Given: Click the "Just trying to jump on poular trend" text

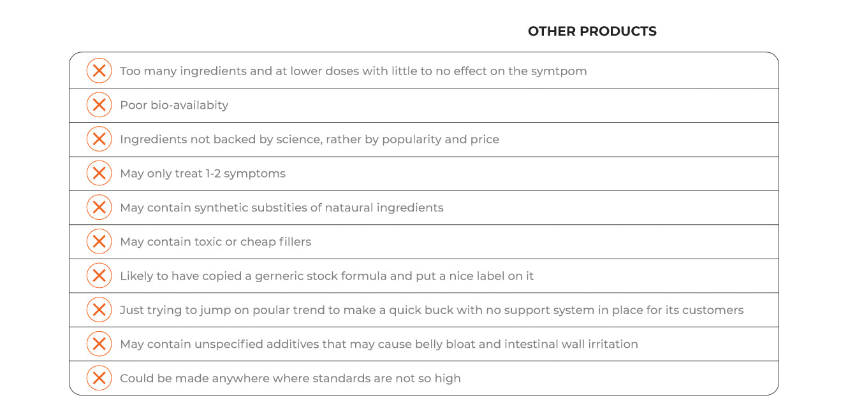Looking at the screenshot, I should [x=432, y=310].
